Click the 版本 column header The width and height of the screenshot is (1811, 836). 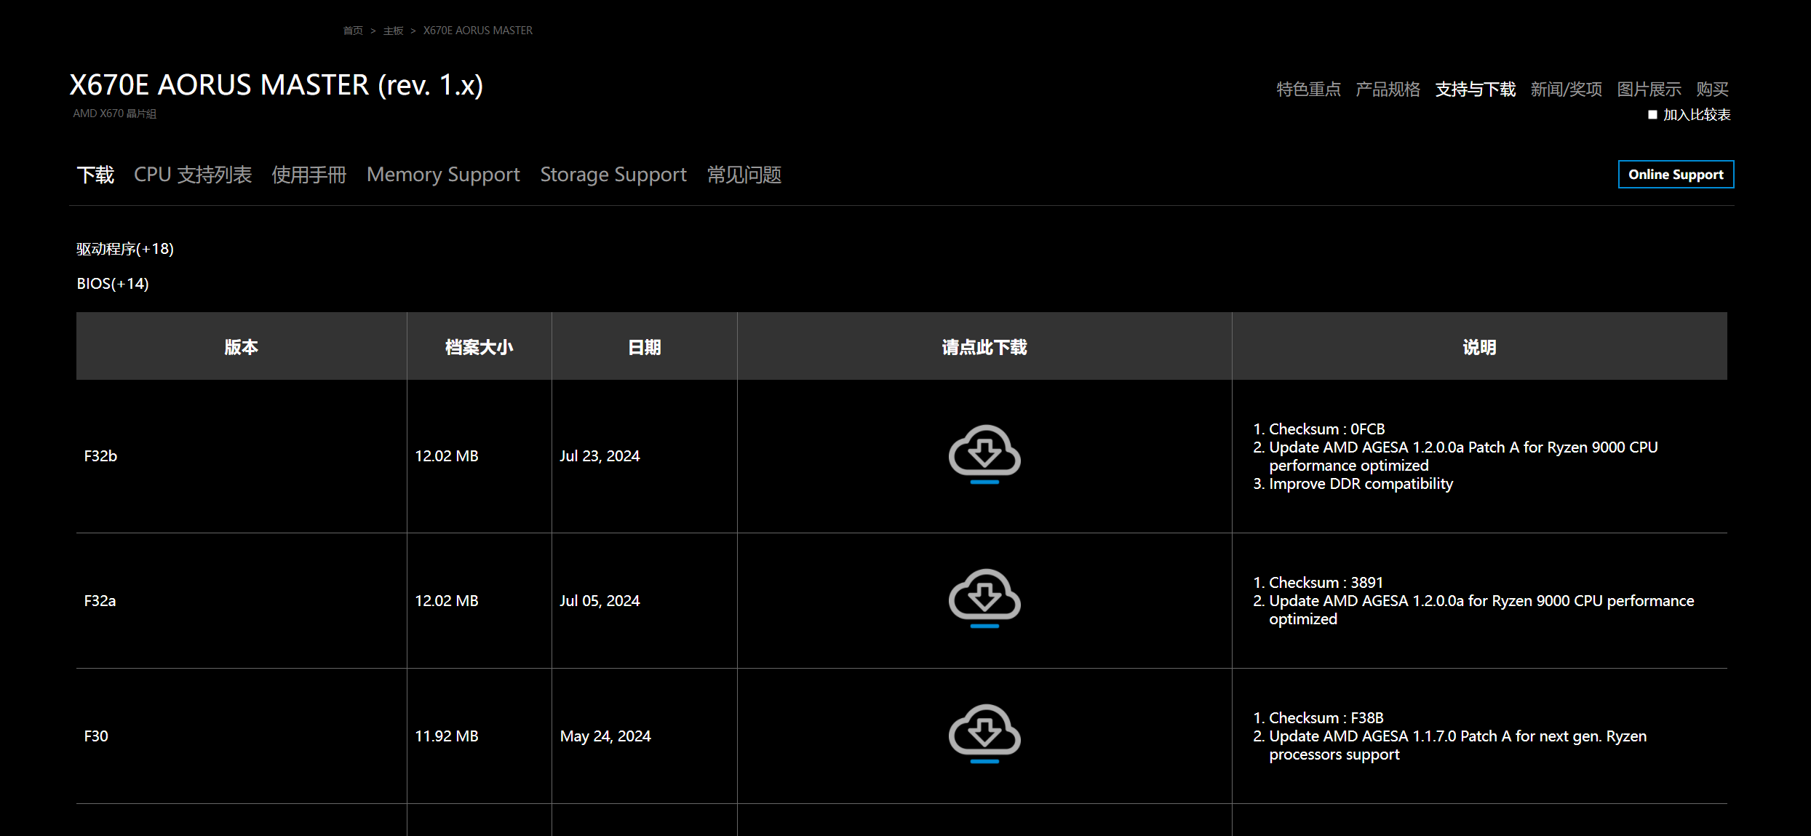(x=242, y=346)
